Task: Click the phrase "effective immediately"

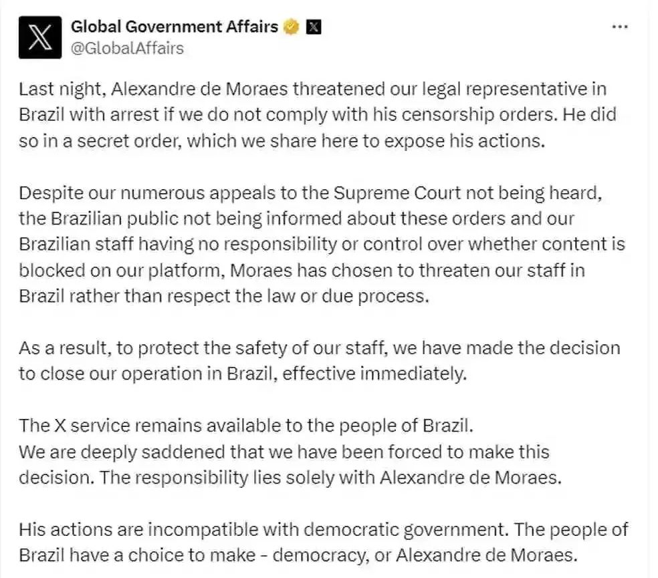Action: coord(373,374)
